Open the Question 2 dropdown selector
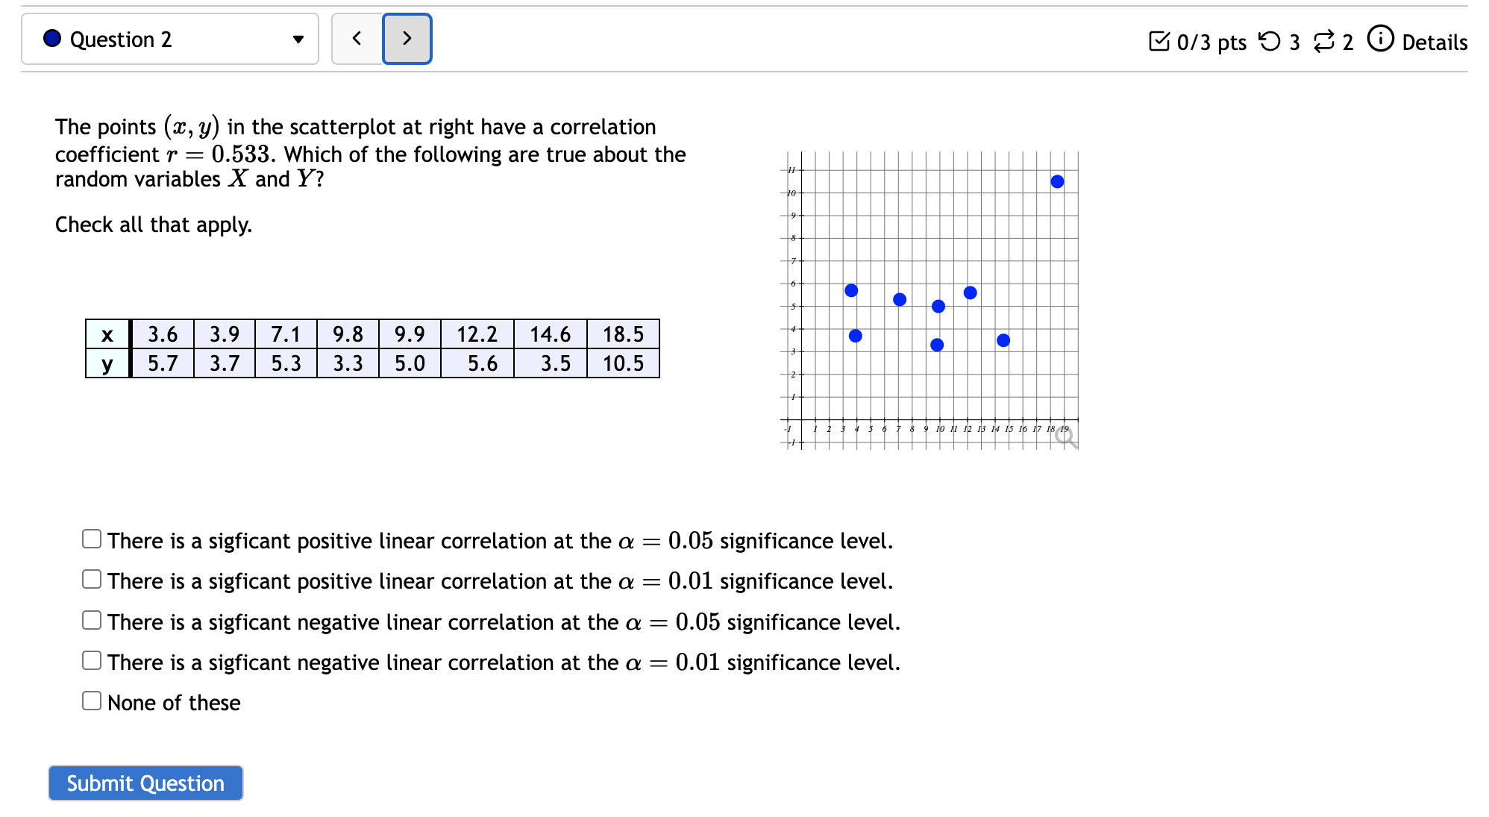The height and width of the screenshot is (817, 1489). pos(170,38)
